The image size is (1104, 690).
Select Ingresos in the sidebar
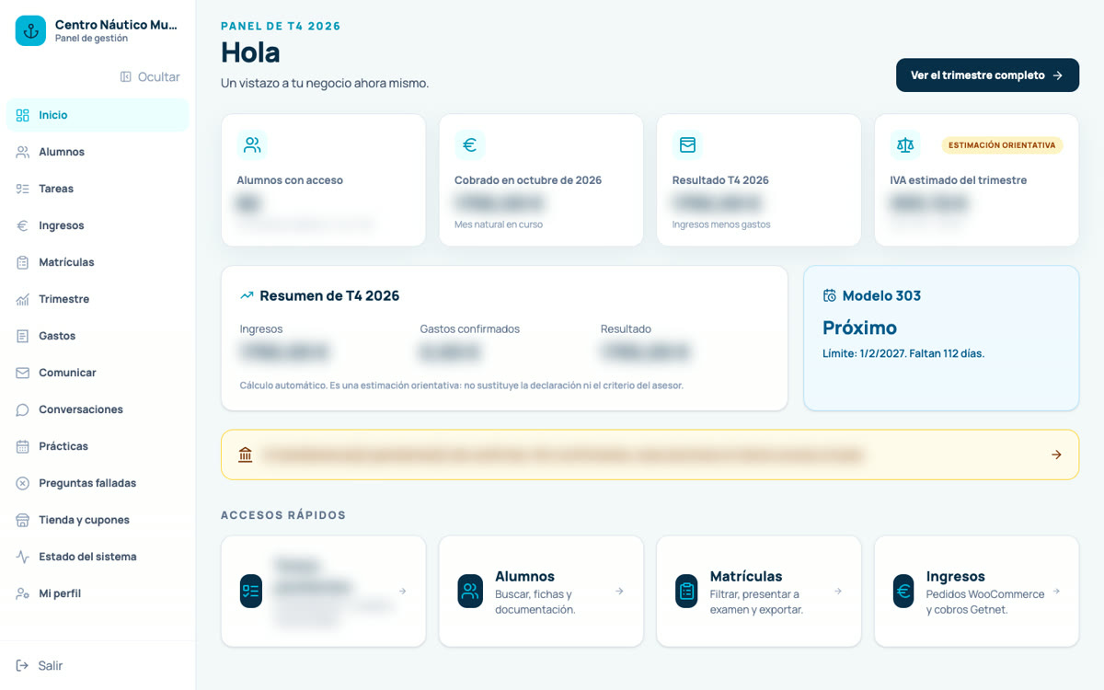98,225
